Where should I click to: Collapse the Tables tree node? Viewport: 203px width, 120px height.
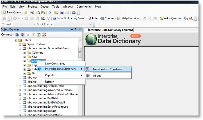click(16, 40)
